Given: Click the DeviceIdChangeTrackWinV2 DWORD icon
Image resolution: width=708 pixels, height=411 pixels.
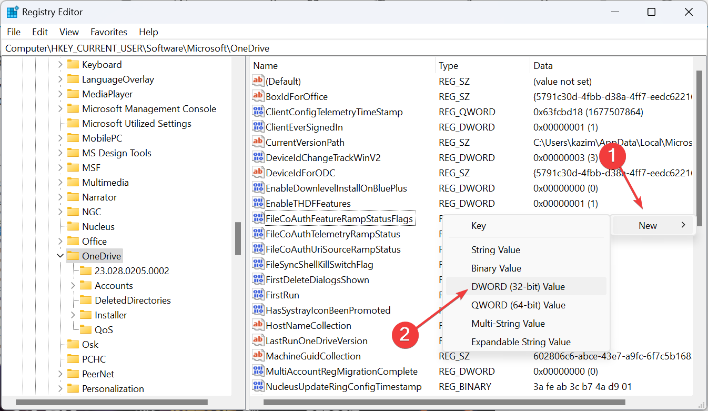Looking at the screenshot, I should click(x=258, y=157).
